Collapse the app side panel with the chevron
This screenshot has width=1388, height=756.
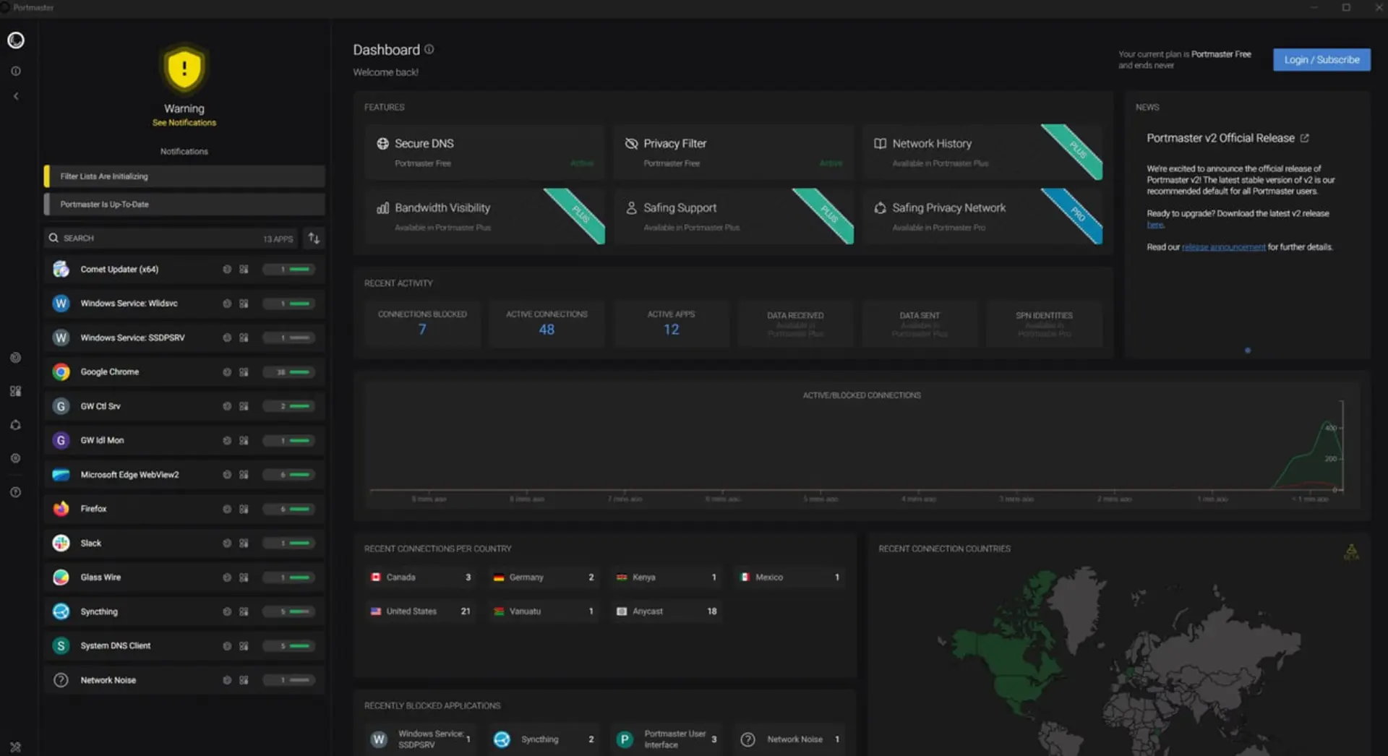click(16, 96)
